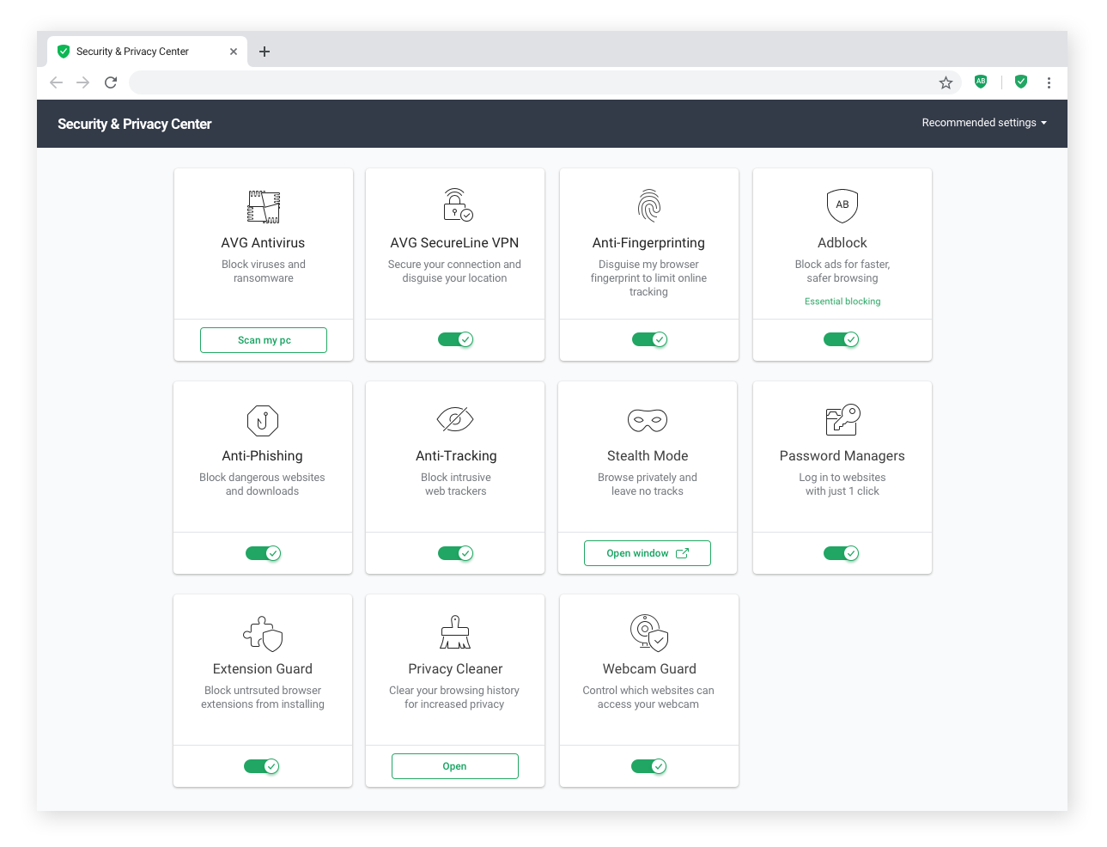Click the SecureLine VPN padlock icon

click(457, 205)
